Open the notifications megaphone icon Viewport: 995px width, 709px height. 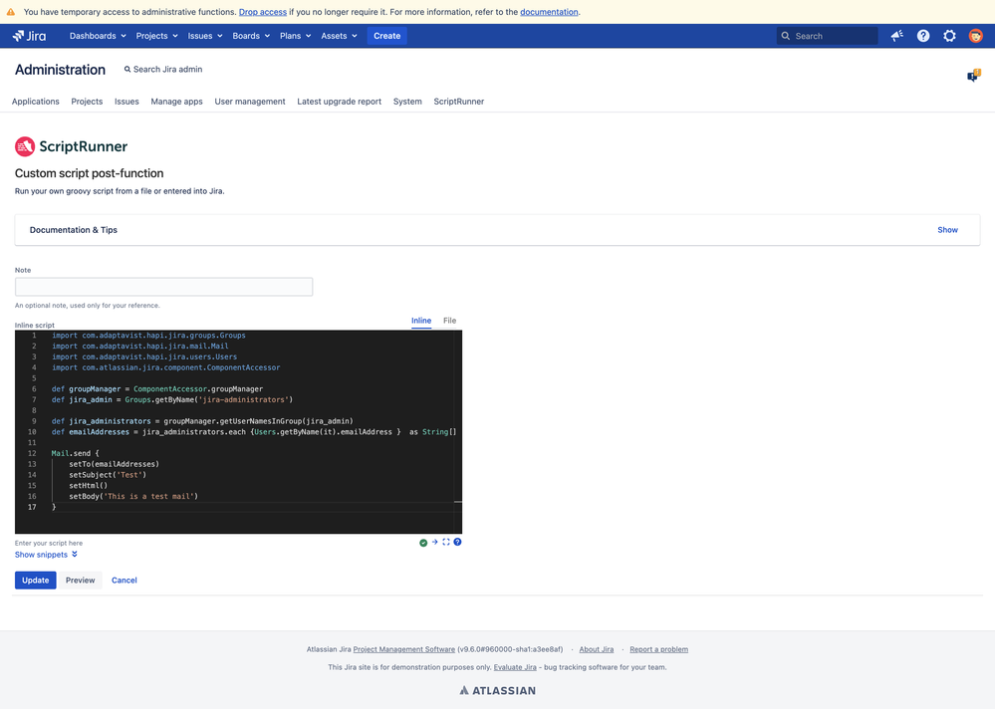pyautogui.click(x=896, y=36)
